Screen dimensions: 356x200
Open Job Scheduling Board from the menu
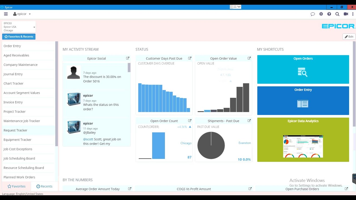pyautogui.click(x=19, y=158)
